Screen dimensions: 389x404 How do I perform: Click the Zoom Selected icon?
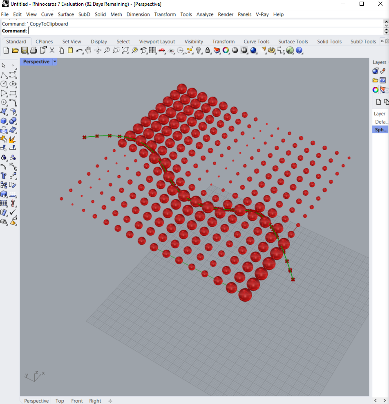coord(134,50)
